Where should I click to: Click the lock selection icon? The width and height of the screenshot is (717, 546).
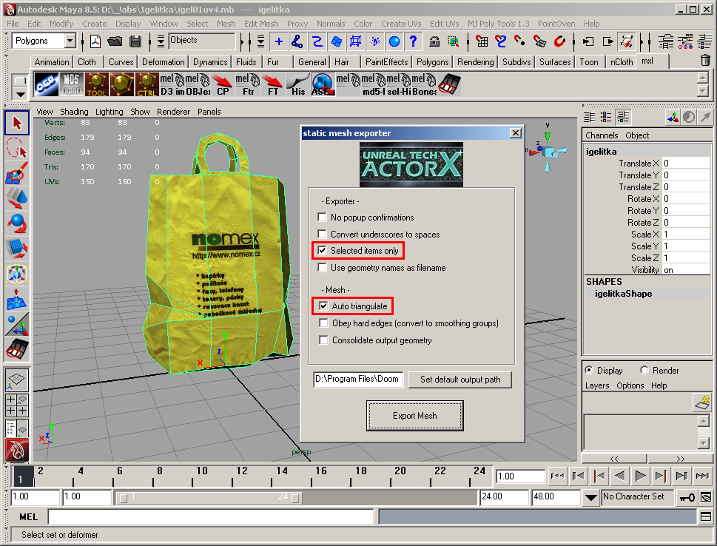click(x=434, y=41)
